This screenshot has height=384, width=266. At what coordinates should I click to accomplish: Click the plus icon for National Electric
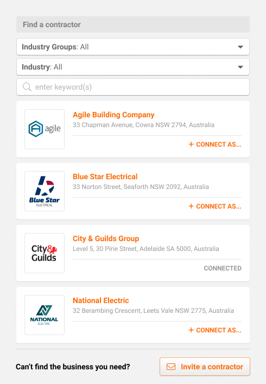(191, 330)
